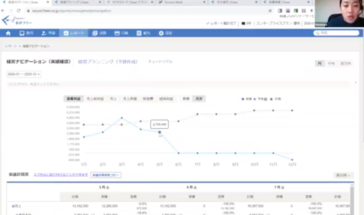Viewport: 364px width, 215px height.
Task: Close the Success Mark browser tab
Action: 204,2
